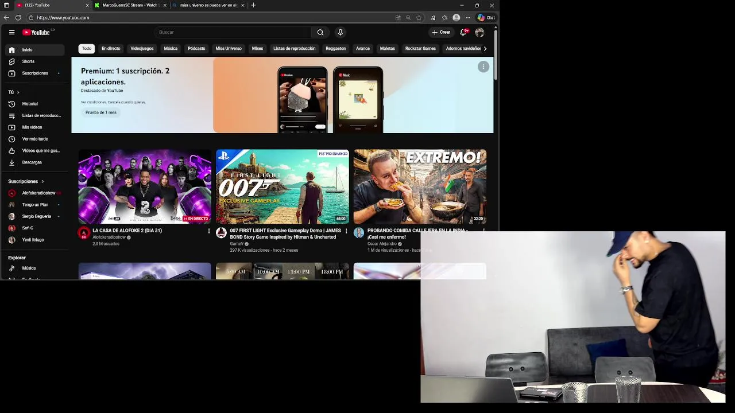This screenshot has height=413, width=735.
Task: Open Ver más tarde in the sidebar
Action: coord(36,139)
